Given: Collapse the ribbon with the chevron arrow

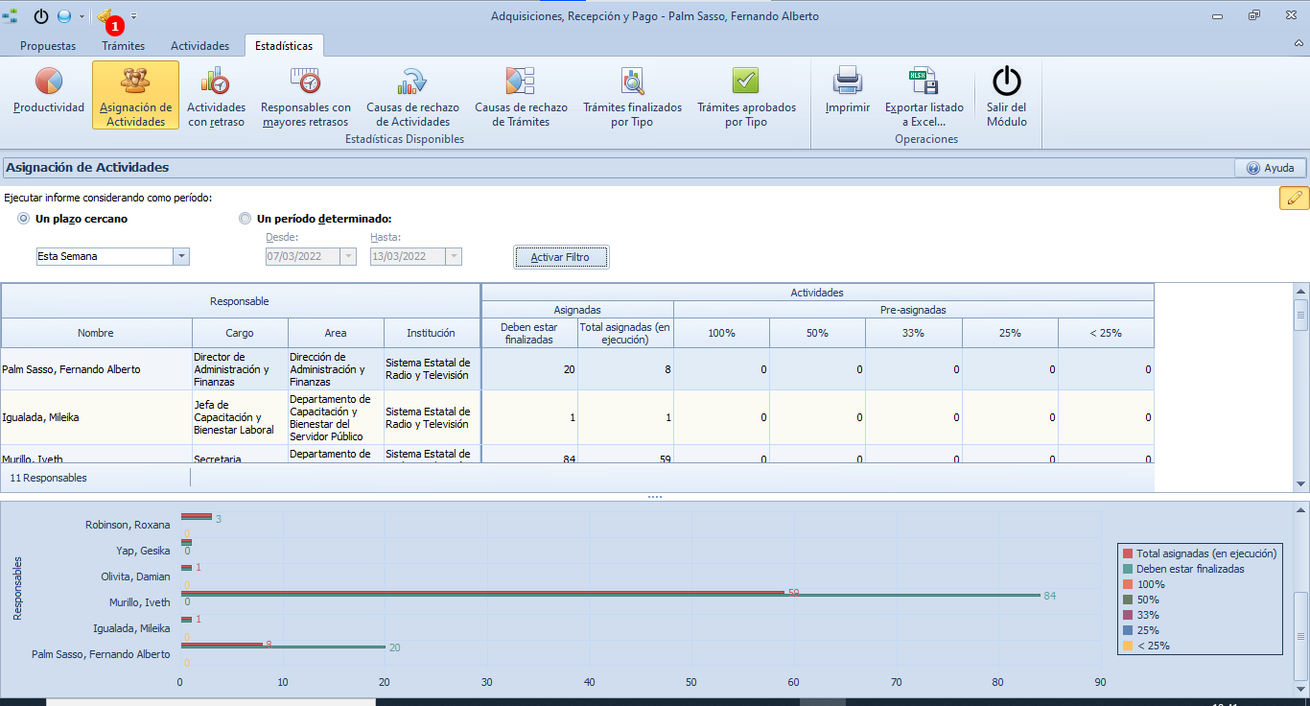Looking at the screenshot, I should (x=1298, y=44).
